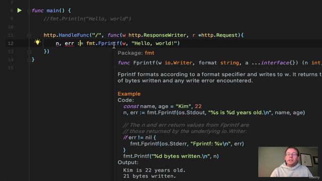Click the 'fmt.Printf("%d bytes written' line in popup
322x181 pixels.
tap(171, 156)
